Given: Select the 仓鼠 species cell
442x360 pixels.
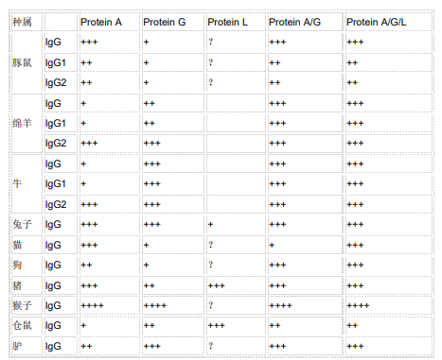Looking at the screenshot, I should [x=27, y=325].
